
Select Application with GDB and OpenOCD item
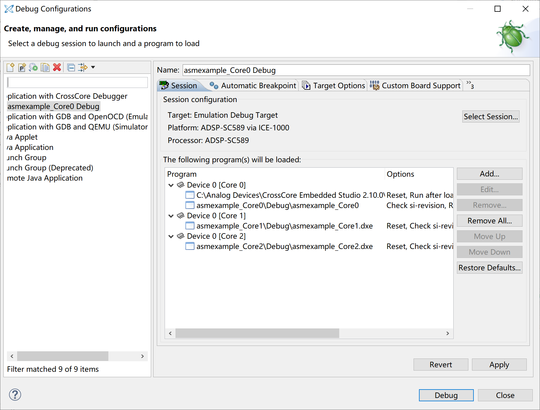point(77,116)
